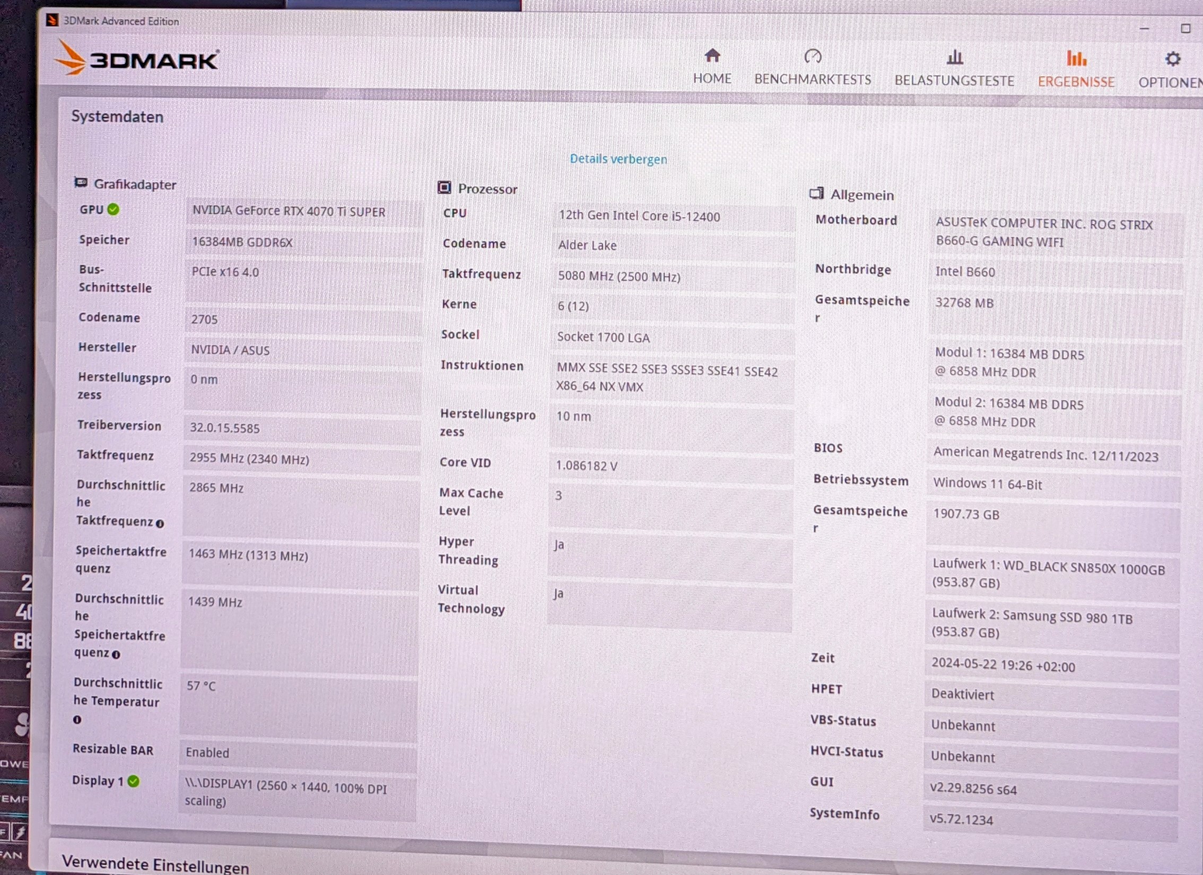Click the Benchmarktests gauge icon
Image resolution: width=1203 pixels, height=875 pixels.
813,56
